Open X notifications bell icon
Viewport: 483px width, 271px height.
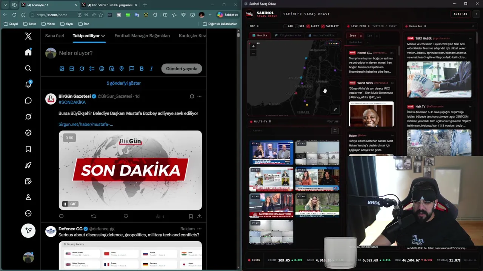pos(28,84)
